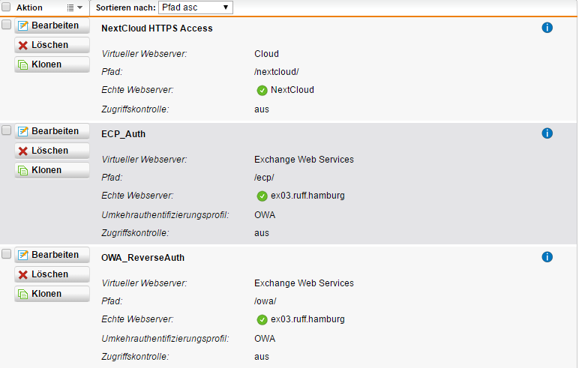579x368 pixels.
Task: Open the Sortieren nach dropdown
Action: [195, 7]
